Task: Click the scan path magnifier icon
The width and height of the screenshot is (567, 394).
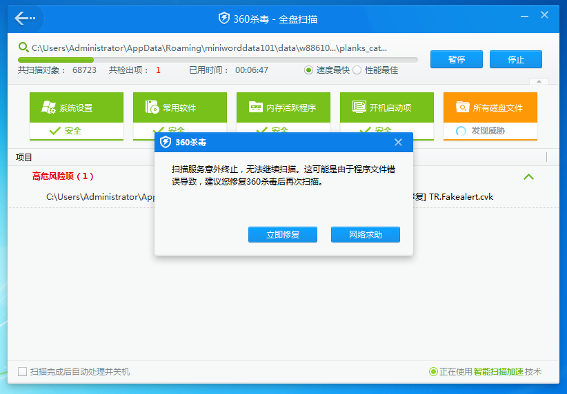Action: point(23,48)
